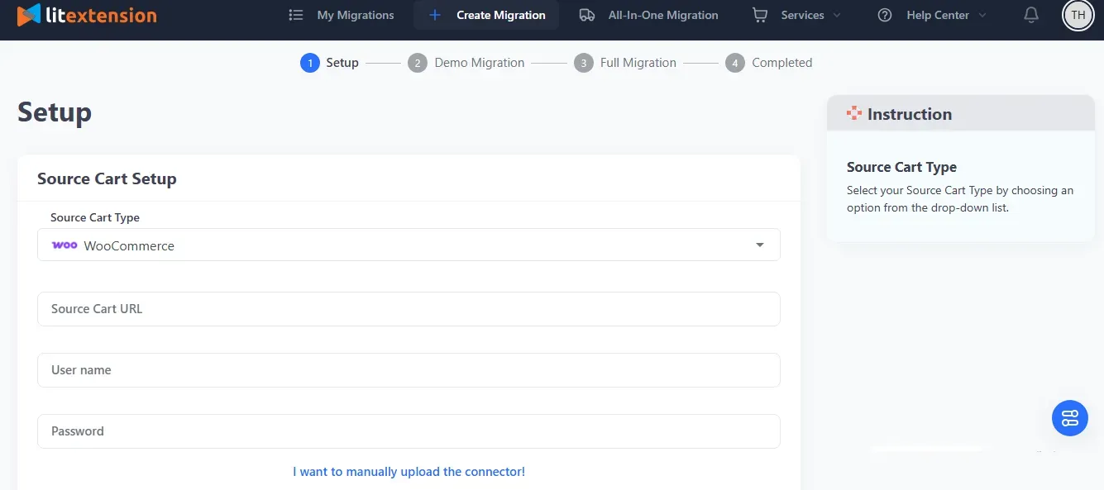Click step 3 Full Migration
The height and width of the screenshot is (490, 1104).
point(625,63)
